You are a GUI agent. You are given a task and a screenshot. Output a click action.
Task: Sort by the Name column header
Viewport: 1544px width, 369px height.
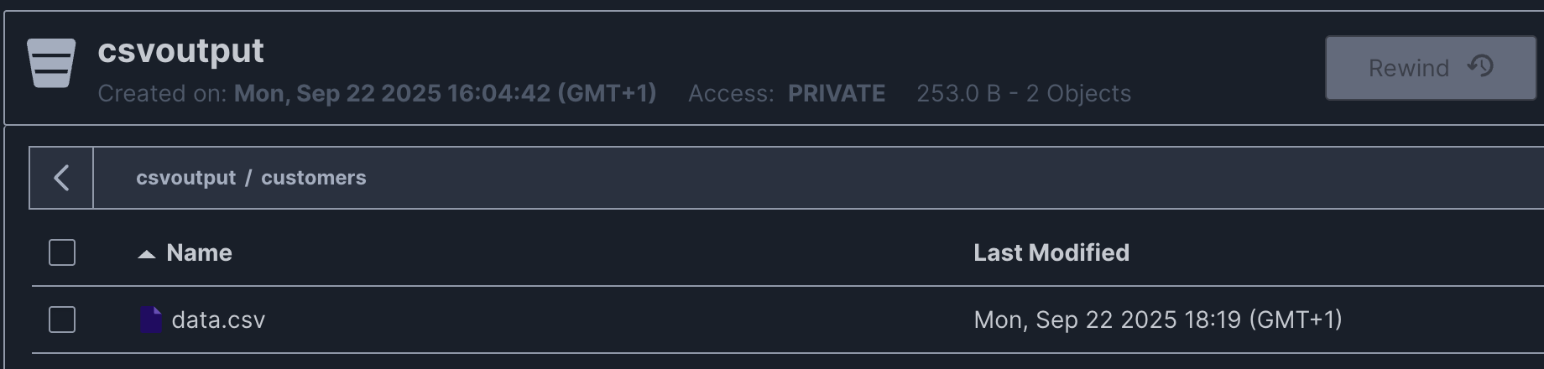click(199, 253)
